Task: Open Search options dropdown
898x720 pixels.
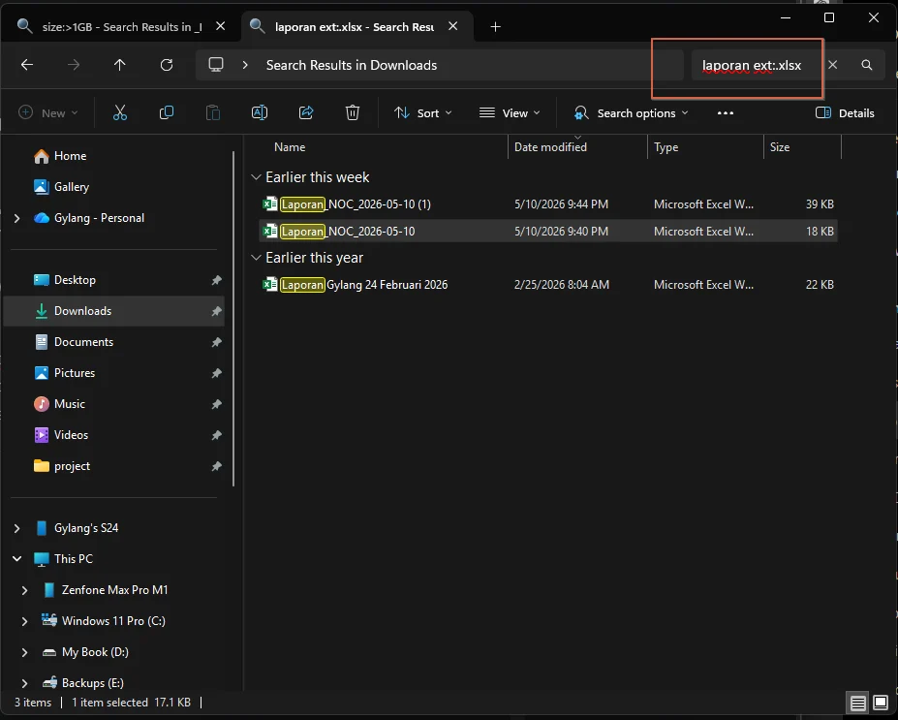Action: 631,112
